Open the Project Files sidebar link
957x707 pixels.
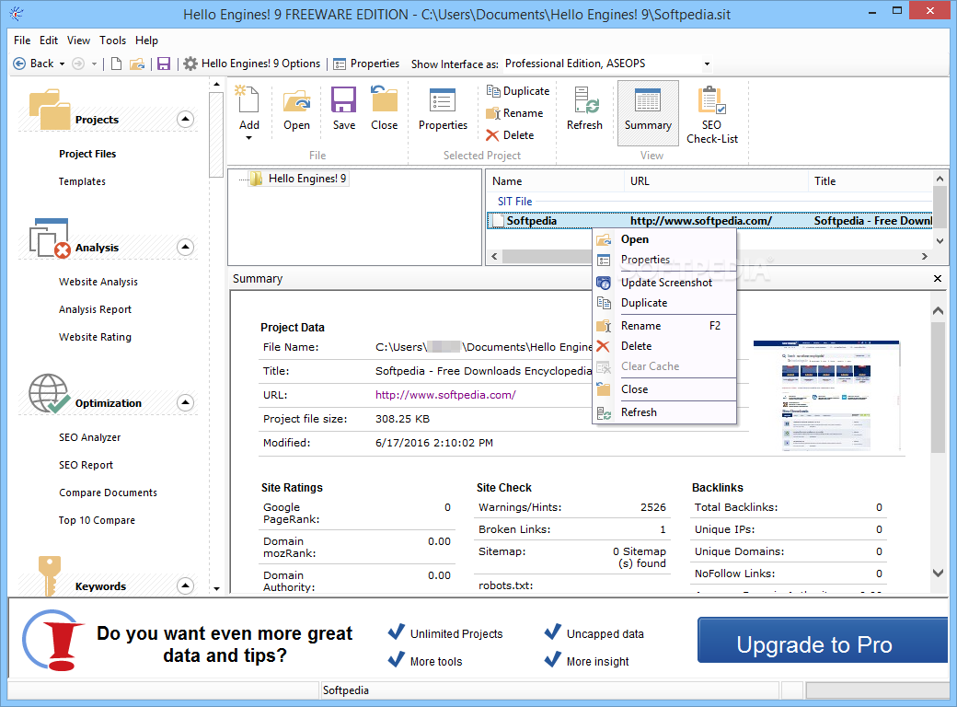[x=87, y=154]
